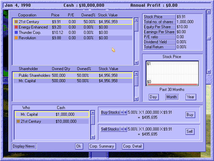Confirm with the Ok button
This screenshot has height=161, width=214.
[x=79, y=146]
